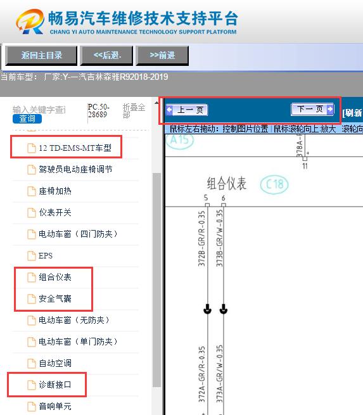363x415 pixels.
Task: Click document icon beside 音响单元
Action: (x=32, y=406)
